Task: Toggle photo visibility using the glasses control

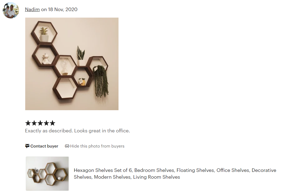Action: [67, 146]
